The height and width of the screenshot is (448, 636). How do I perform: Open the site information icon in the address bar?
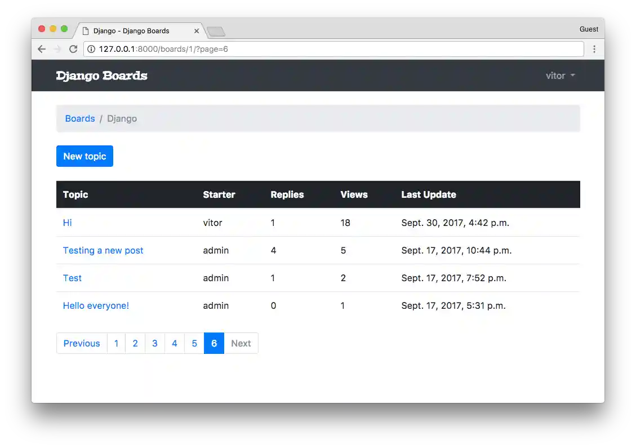click(91, 49)
